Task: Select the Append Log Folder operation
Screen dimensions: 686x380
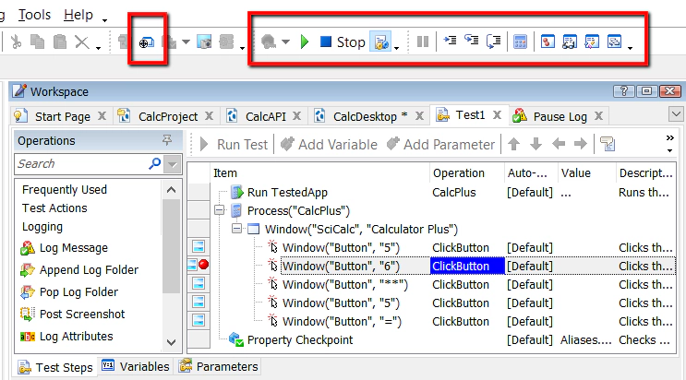Action: pyautogui.click(x=79, y=270)
